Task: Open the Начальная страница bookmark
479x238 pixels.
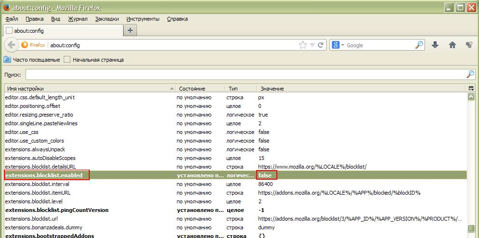Action: click(94, 60)
